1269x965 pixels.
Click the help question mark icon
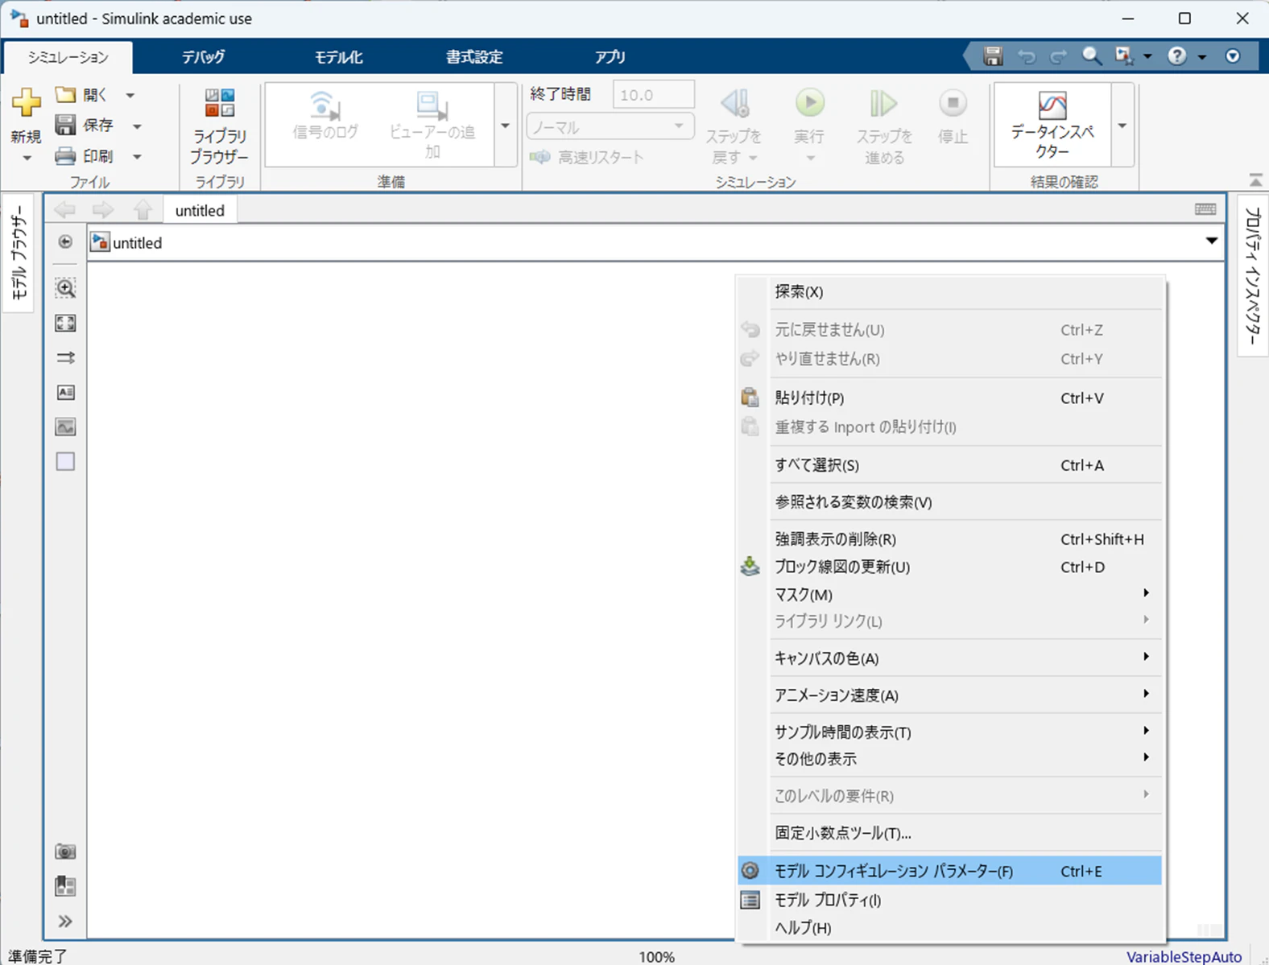tap(1177, 56)
